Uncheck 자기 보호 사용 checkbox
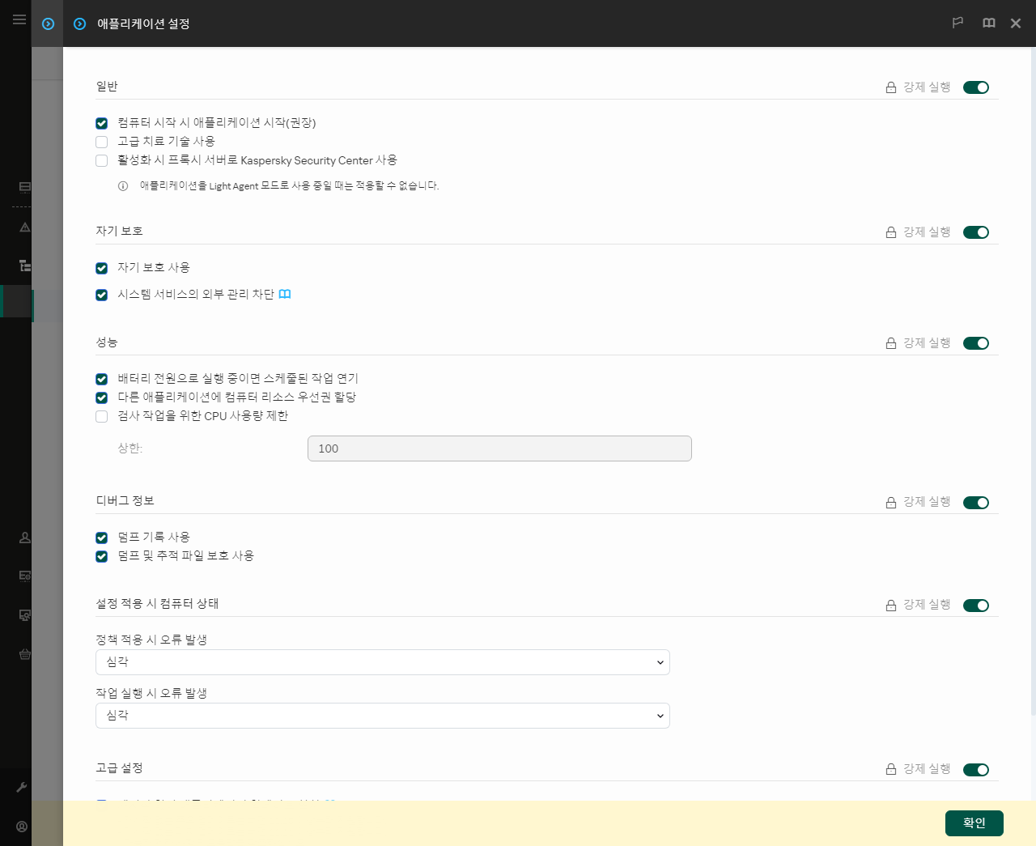The image size is (1036, 846). tap(102, 268)
